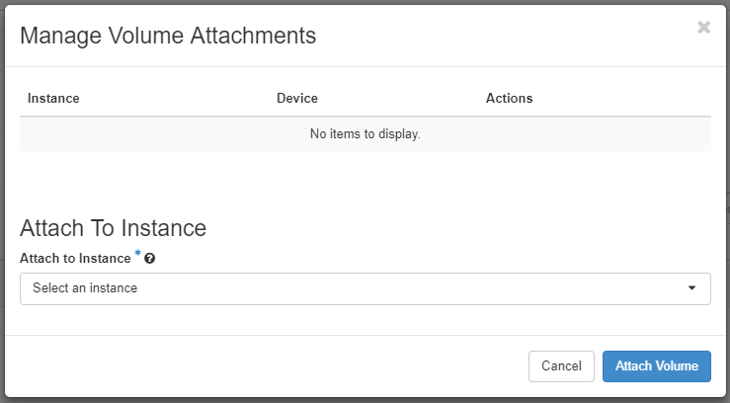Click the Actions column header
The height and width of the screenshot is (403, 730).
point(509,99)
